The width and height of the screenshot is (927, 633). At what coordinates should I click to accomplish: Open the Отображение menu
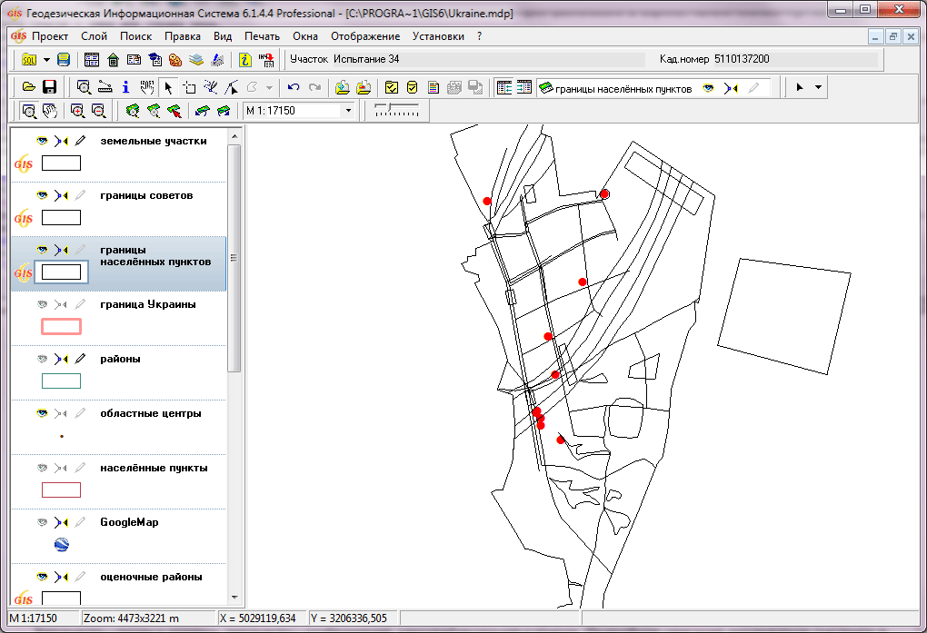tap(364, 36)
